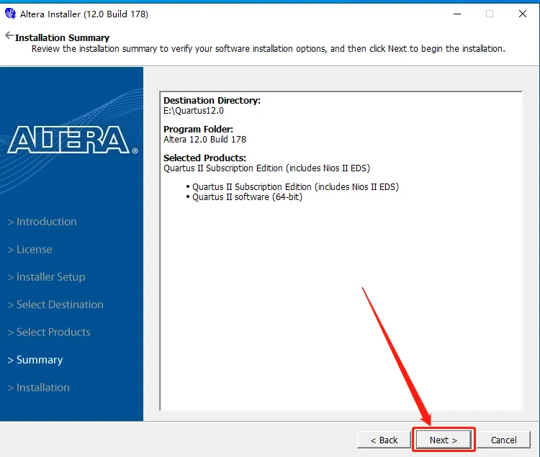The height and width of the screenshot is (457, 540).
Task: Select the Summary step in sidebar
Action: [x=35, y=360]
